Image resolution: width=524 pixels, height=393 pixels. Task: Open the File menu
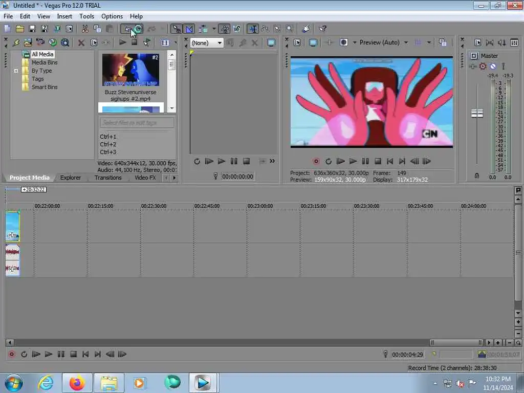click(x=8, y=16)
